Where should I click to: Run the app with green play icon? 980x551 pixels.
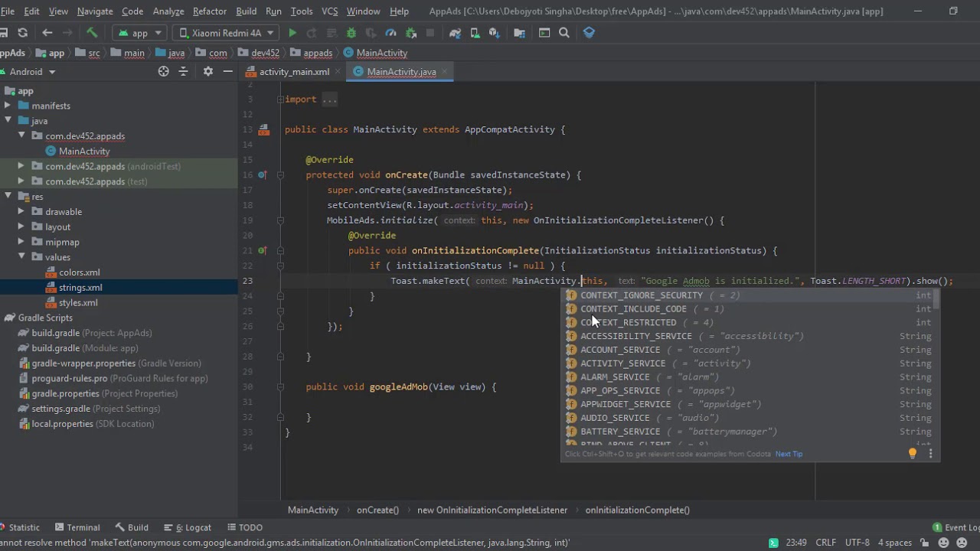292,33
